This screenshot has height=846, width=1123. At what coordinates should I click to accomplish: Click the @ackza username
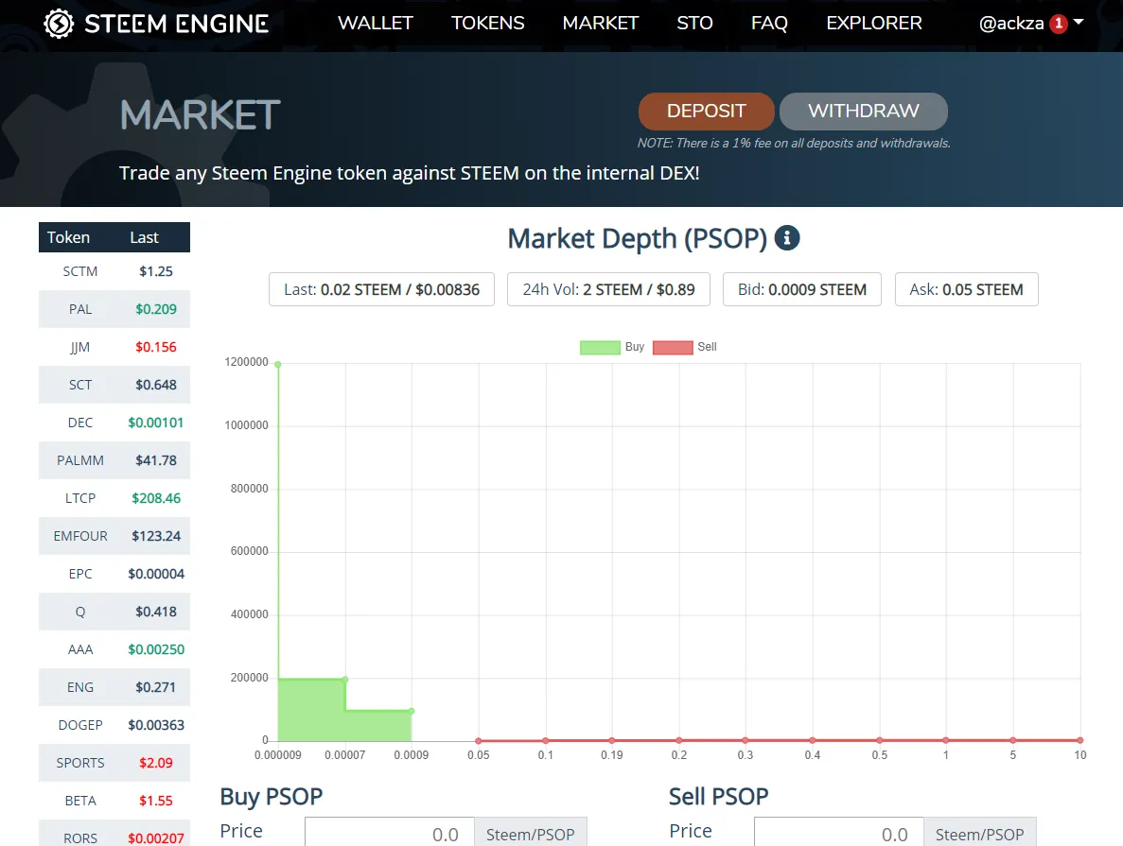(x=1011, y=24)
